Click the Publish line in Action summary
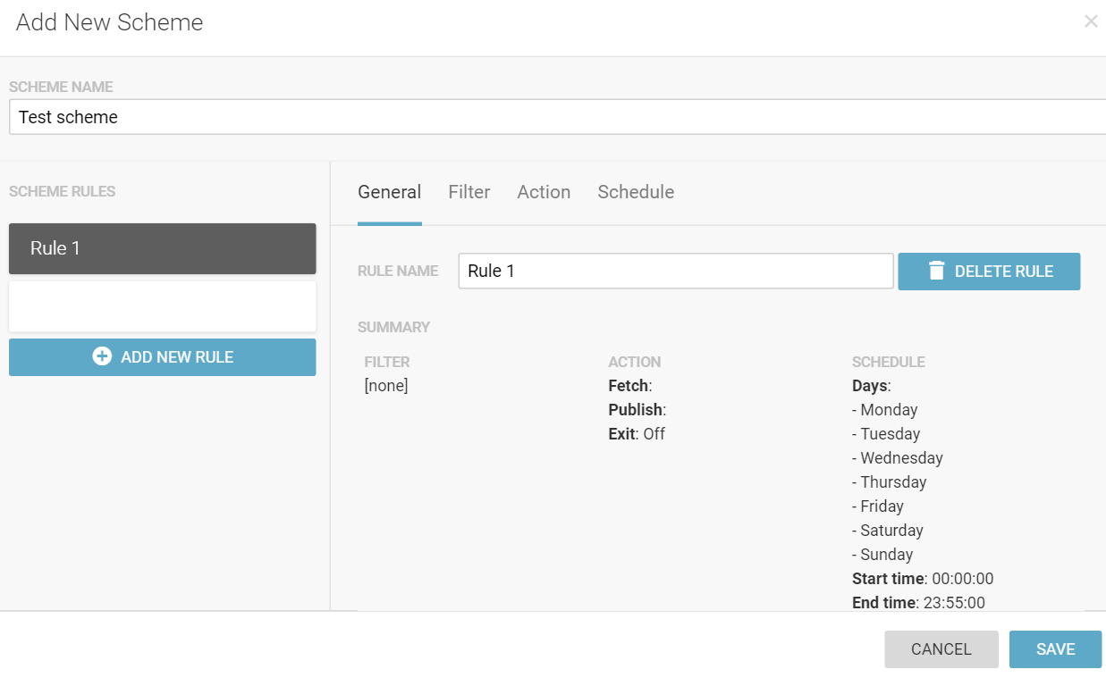Viewport: 1106px width, 686px height. [x=637, y=410]
